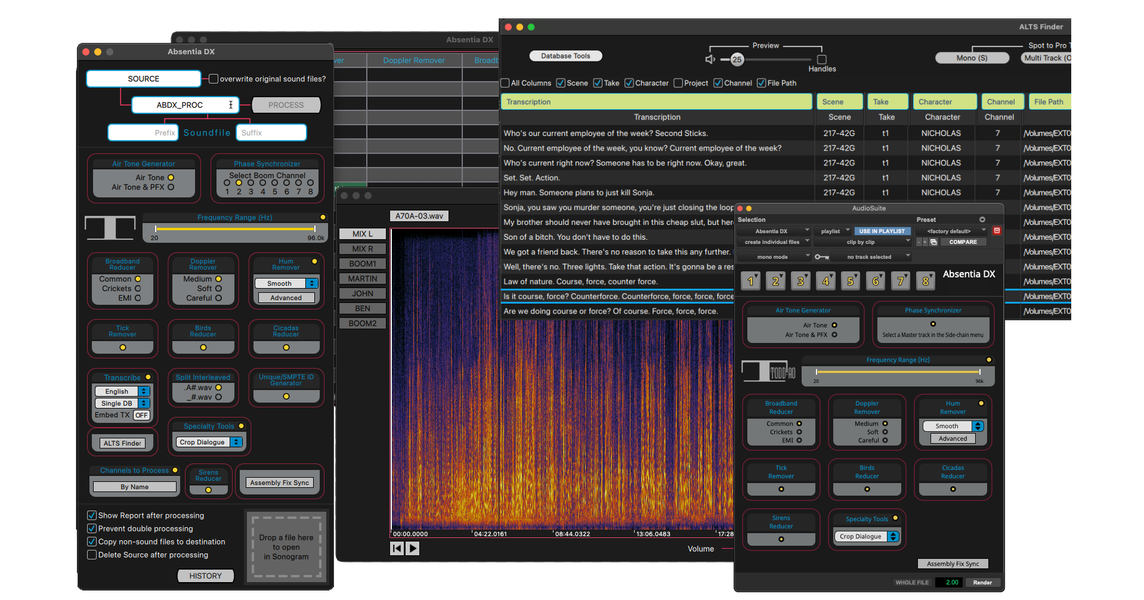Open the Smooth dropdown in Absentia DX window

pos(286,283)
